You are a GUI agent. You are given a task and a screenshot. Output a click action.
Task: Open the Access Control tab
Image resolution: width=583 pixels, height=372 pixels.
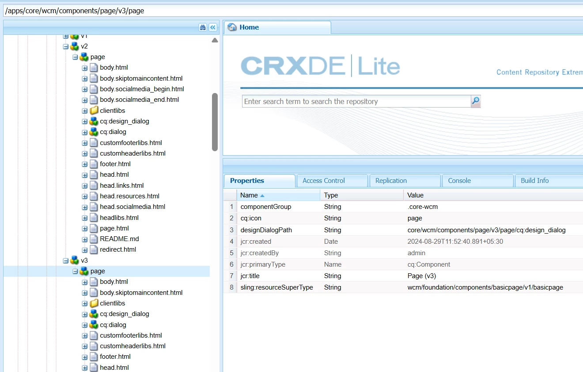332,181
